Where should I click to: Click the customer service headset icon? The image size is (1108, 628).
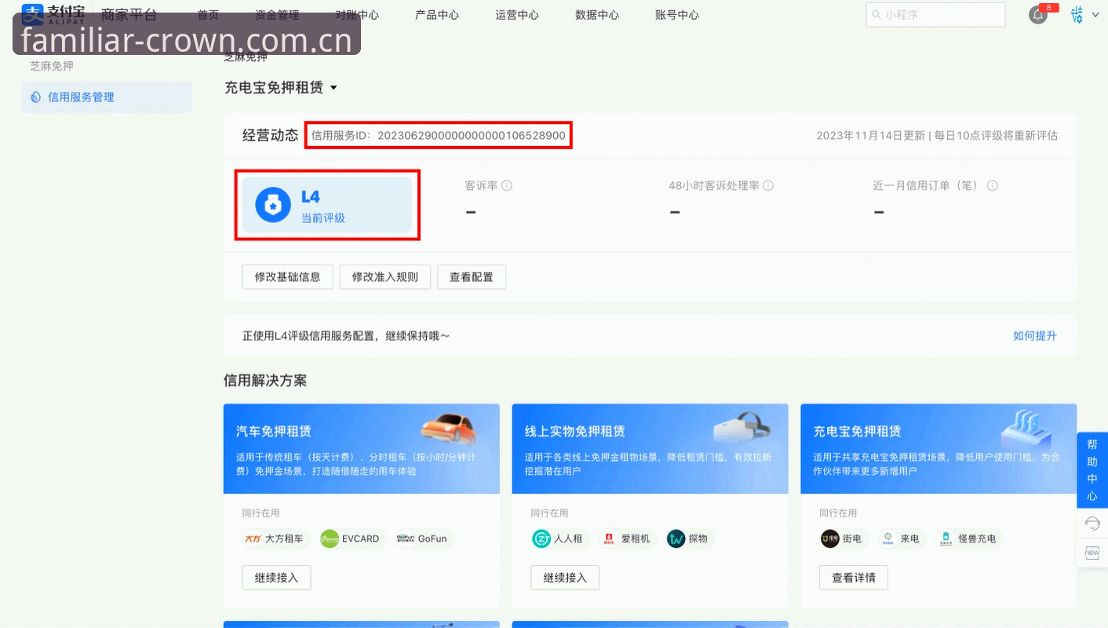tap(1092, 523)
